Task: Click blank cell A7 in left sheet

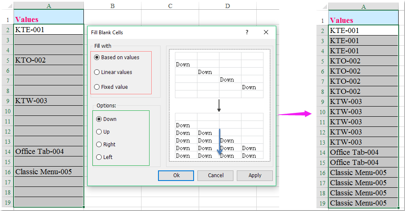Action: pyautogui.click(x=49, y=80)
